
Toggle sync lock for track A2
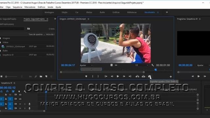(x=15, y=108)
